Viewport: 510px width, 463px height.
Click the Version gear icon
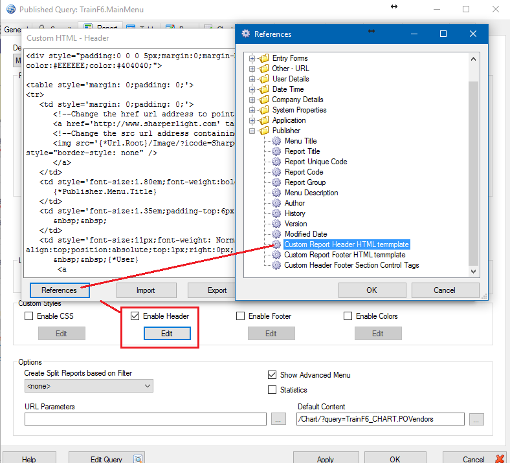[x=276, y=224]
